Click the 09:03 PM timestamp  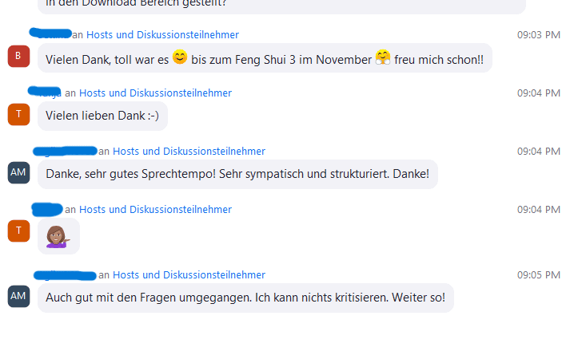pyautogui.click(x=539, y=35)
